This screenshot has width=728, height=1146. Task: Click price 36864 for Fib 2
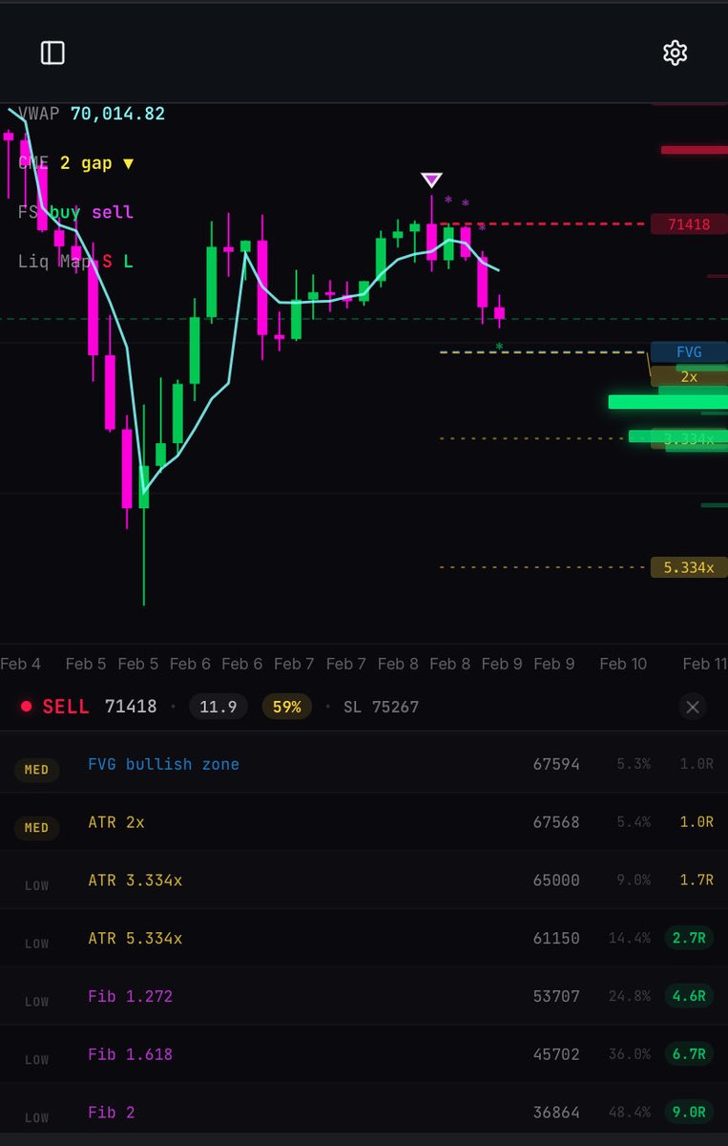pyautogui.click(x=556, y=1113)
